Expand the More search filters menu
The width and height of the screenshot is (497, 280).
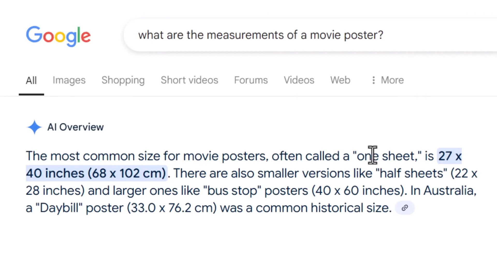pos(392,80)
